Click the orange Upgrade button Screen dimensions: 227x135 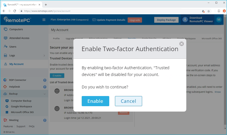[134, 20]
